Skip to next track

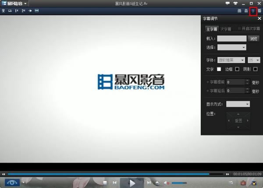[x=149, y=183]
